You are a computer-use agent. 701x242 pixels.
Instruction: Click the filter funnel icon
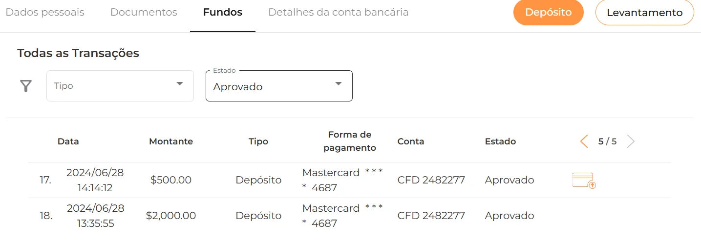[x=26, y=86]
